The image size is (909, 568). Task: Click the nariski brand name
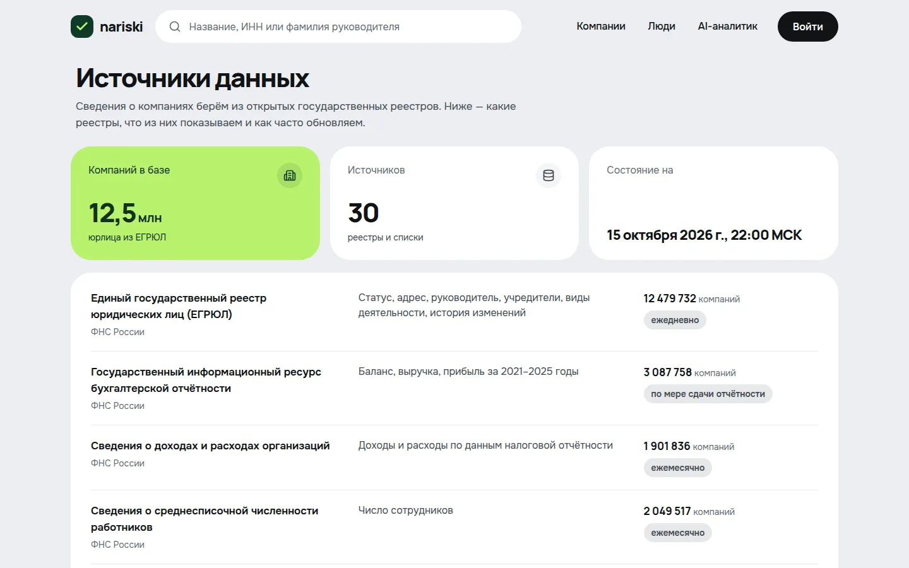(x=121, y=27)
